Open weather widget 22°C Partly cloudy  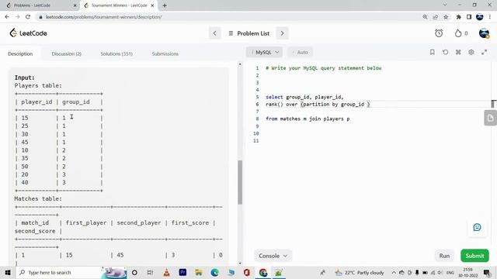[x=360, y=272]
